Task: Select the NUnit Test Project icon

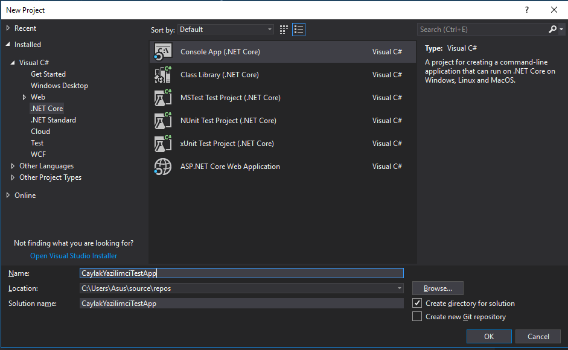Action: (163, 121)
